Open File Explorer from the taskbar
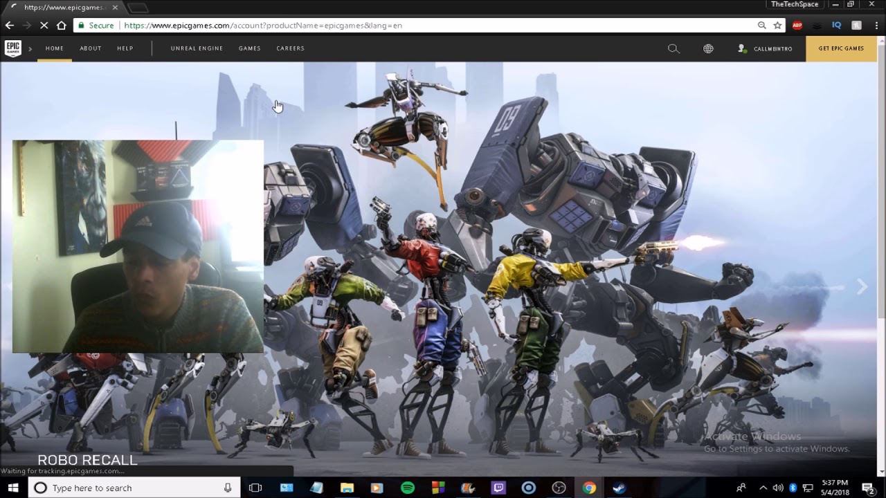Screen dimensions: 886x498 point(347,488)
